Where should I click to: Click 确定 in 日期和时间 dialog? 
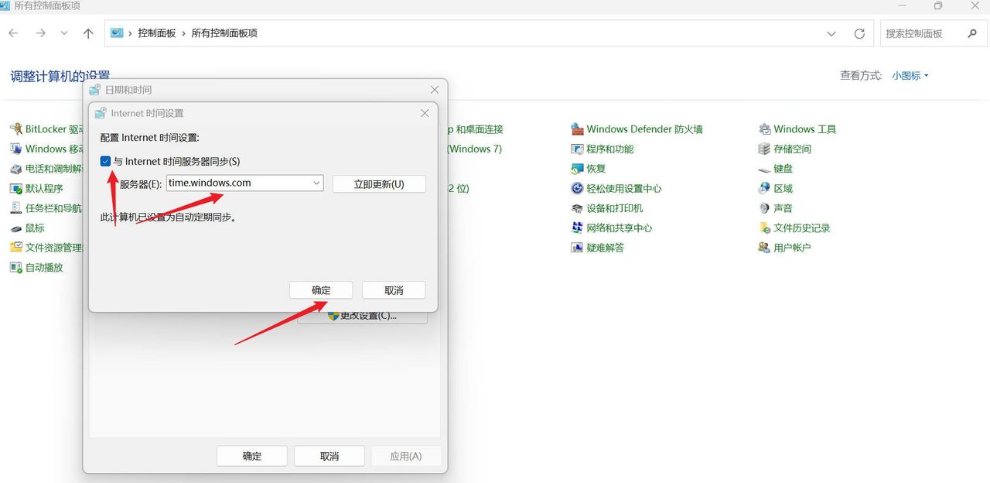(252, 456)
